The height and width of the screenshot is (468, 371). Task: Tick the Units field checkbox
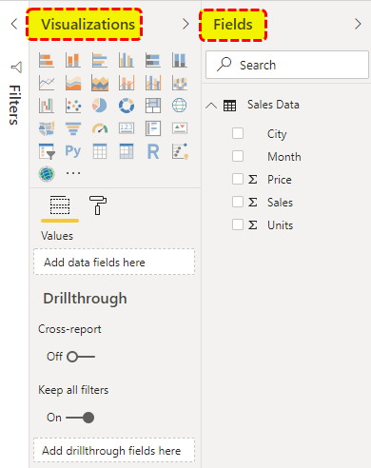[x=238, y=224]
